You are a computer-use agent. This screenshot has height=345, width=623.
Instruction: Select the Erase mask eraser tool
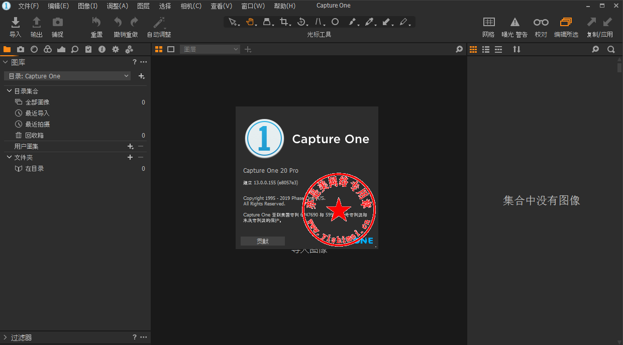coord(403,22)
